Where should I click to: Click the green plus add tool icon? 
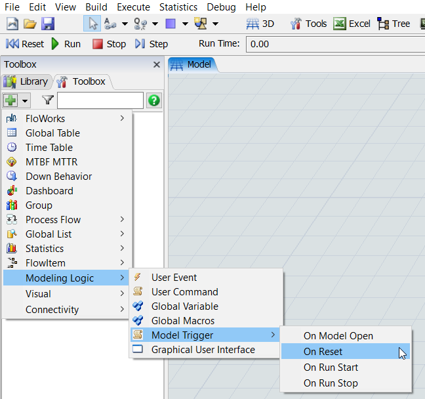click(x=11, y=100)
